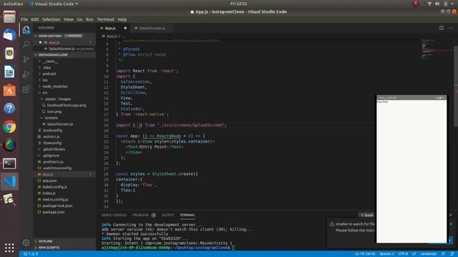458x257 pixels.
Task: Click LF end-of-line setting
Action: (x=414, y=254)
